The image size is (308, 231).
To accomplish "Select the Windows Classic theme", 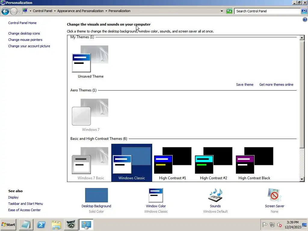I will pos(132,163).
